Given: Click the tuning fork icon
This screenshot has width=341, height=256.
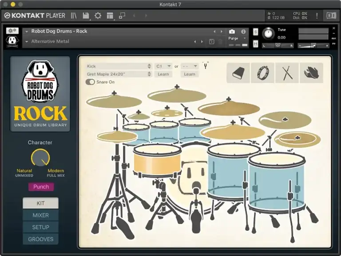Looking at the screenshot, I should [x=206, y=65].
